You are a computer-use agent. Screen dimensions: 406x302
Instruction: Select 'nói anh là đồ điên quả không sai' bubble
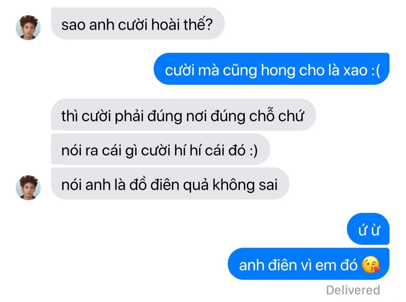[170, 183]
